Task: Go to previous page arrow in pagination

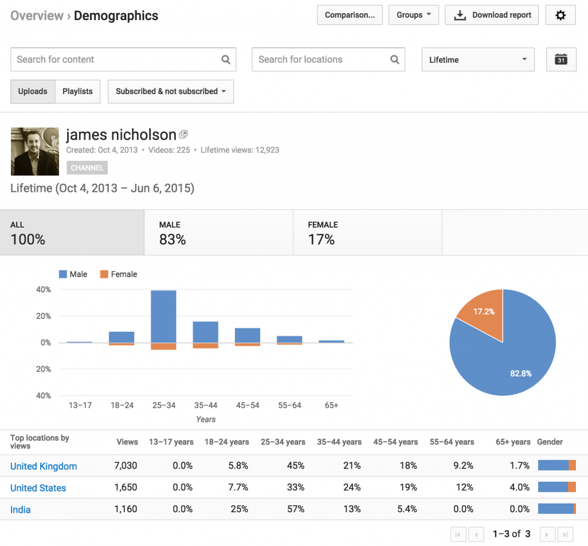Action: point(477,534)
